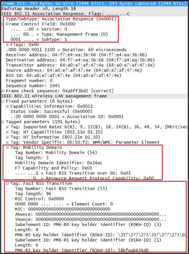Select the Mobility Domain Identifier 0x34ac line
189x254 pixels.
[x=59, y=163]
